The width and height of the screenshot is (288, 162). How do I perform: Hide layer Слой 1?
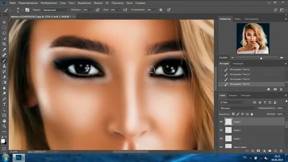click(221, 139)
